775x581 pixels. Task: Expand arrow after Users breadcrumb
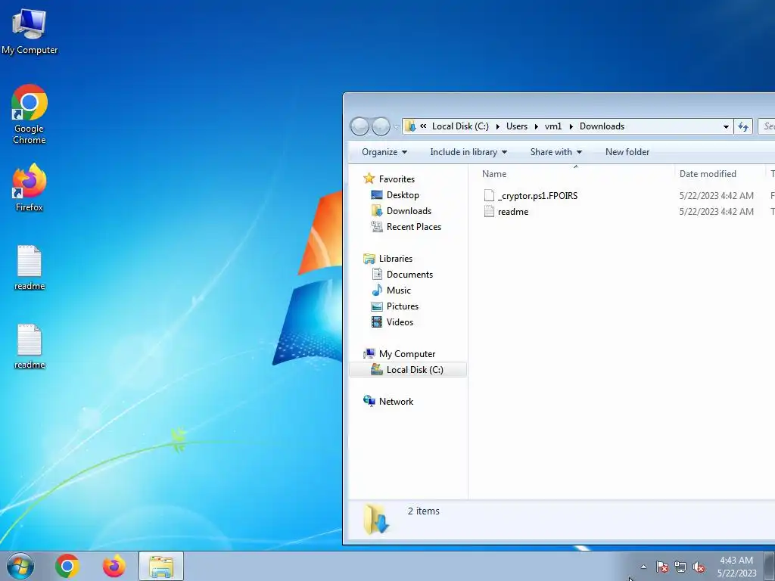point(536,126)
